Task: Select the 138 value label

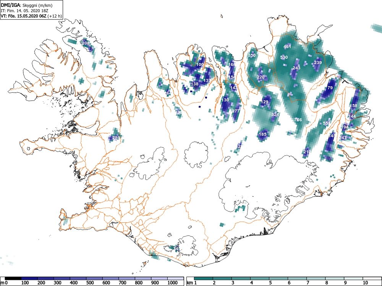Action: (x=195, y=84)
